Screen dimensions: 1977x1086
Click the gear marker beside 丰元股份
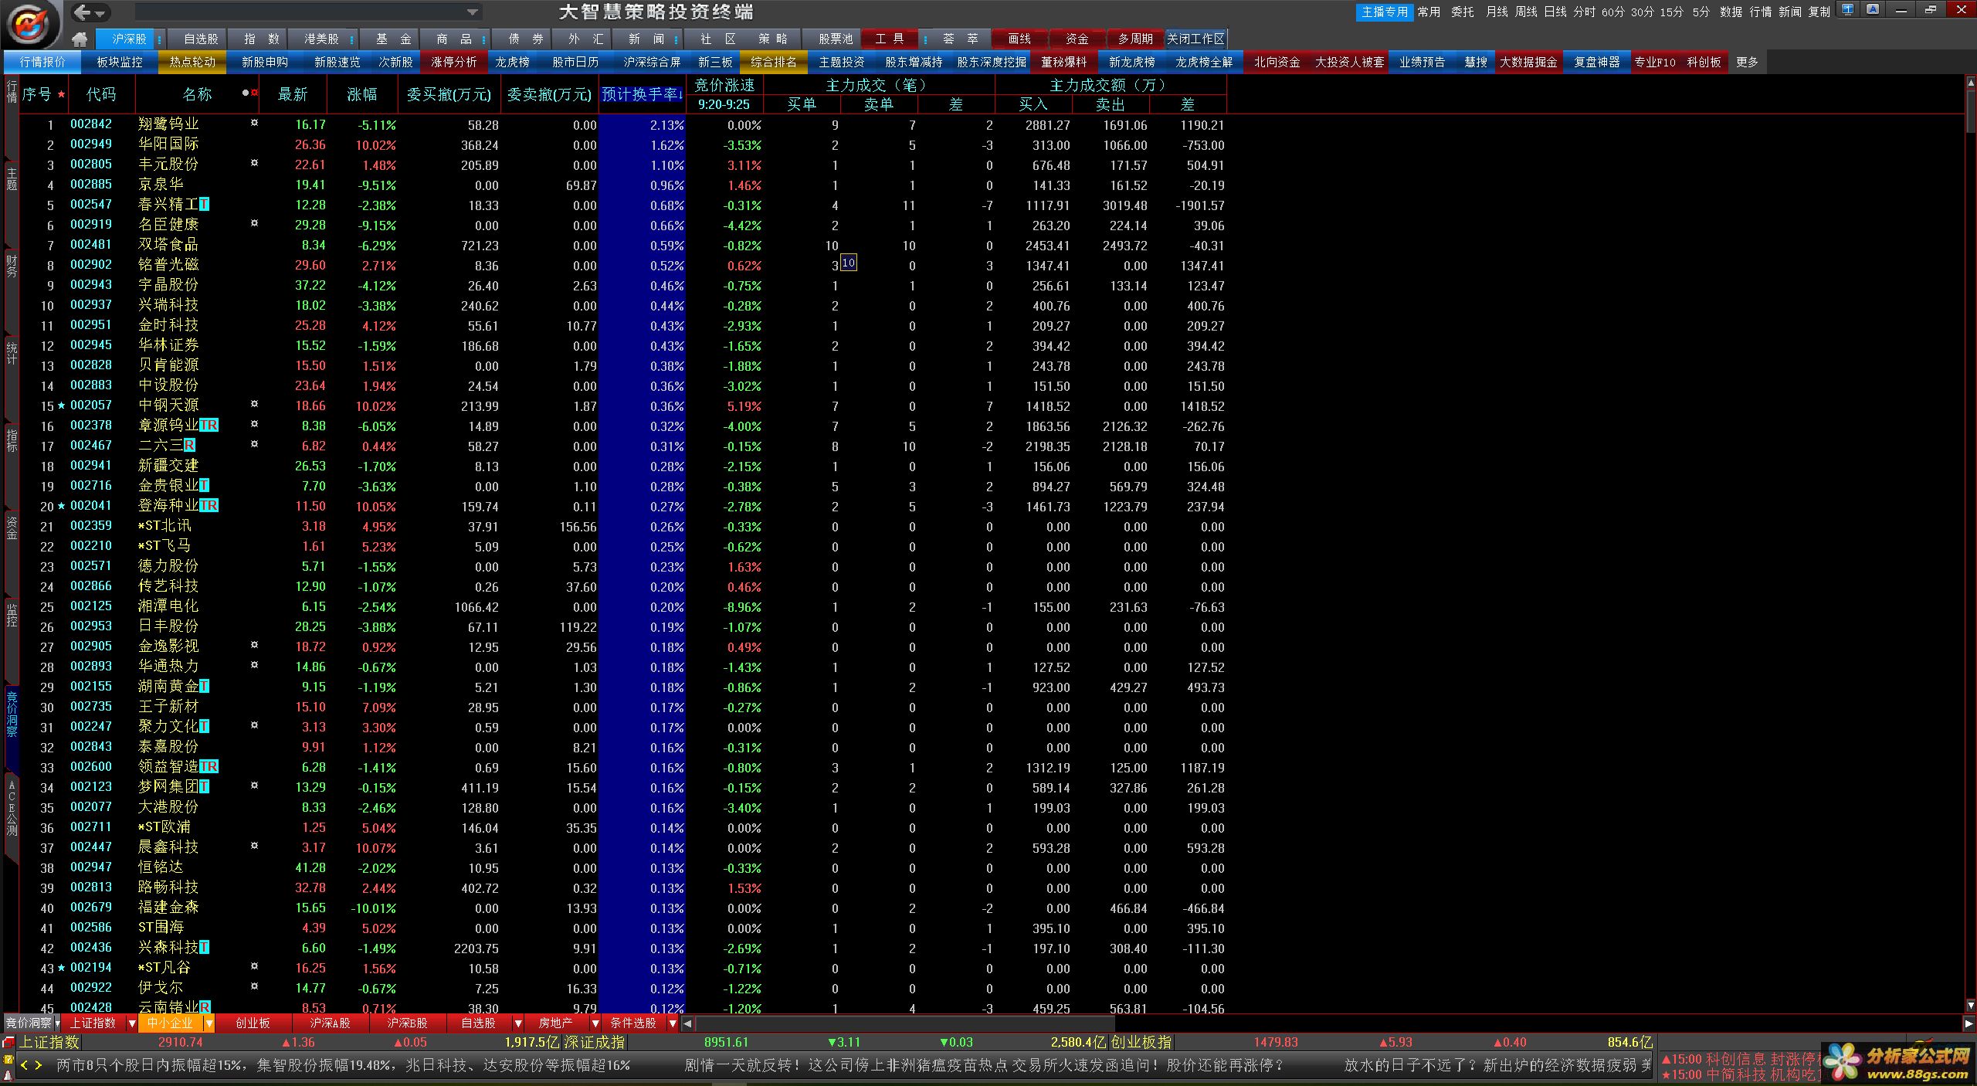[x=254, y=163]
